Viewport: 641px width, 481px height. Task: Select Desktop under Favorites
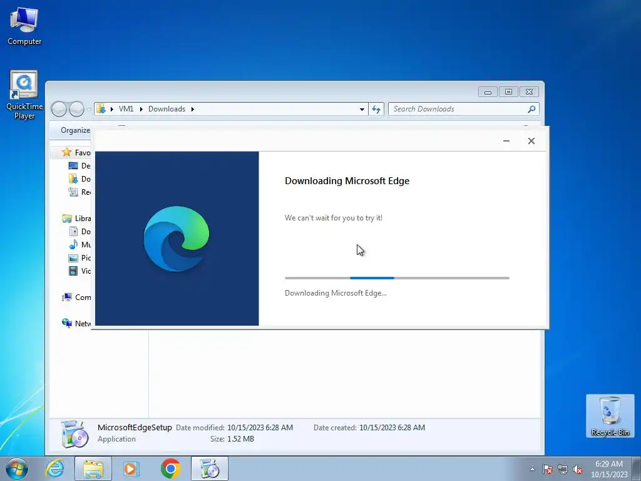pyautogui.click(x=79, y=165)
